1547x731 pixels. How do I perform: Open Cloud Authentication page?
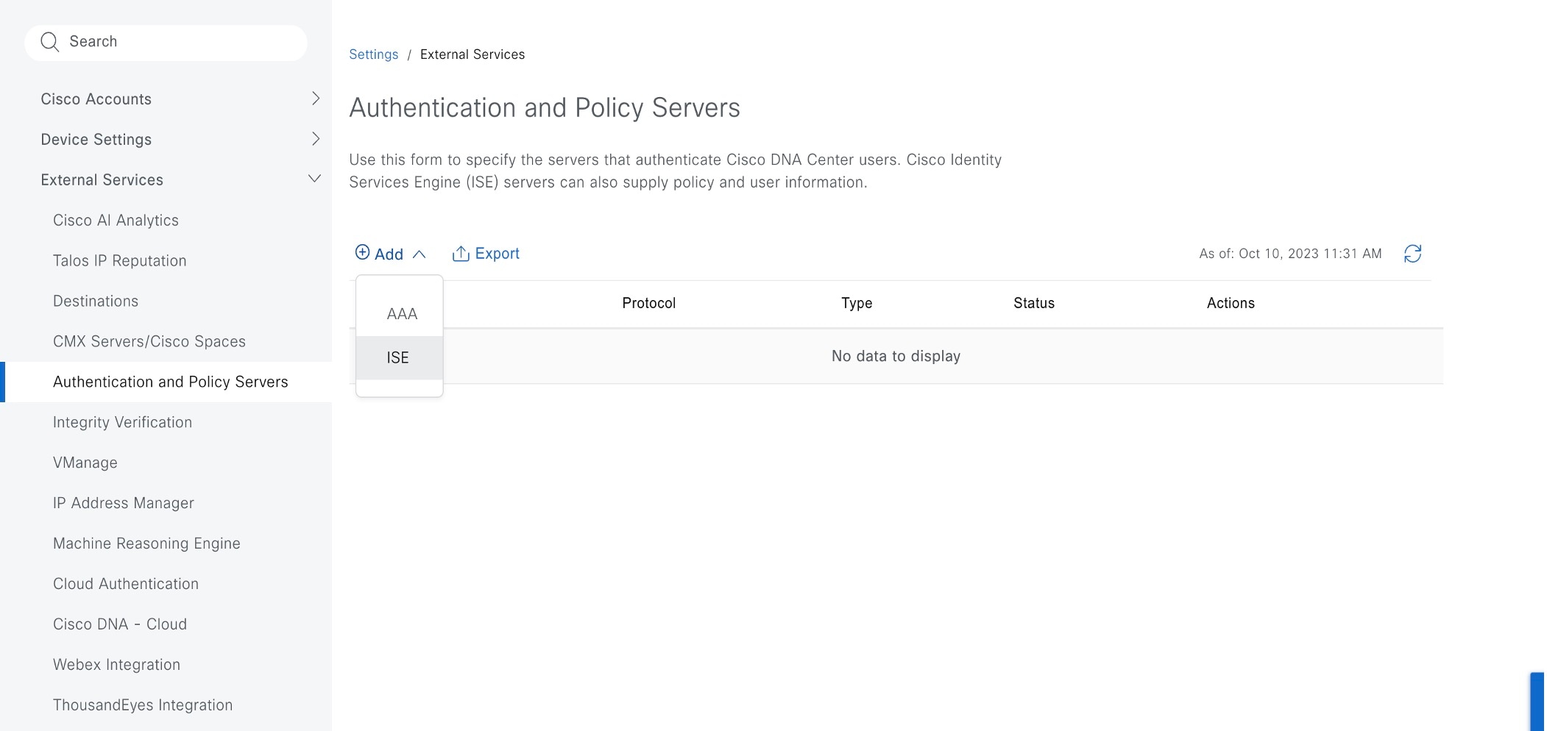tap(126, 584)
